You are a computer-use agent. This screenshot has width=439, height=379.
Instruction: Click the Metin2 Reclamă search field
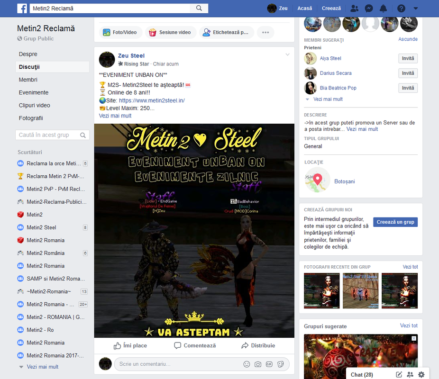click(110, 9)
